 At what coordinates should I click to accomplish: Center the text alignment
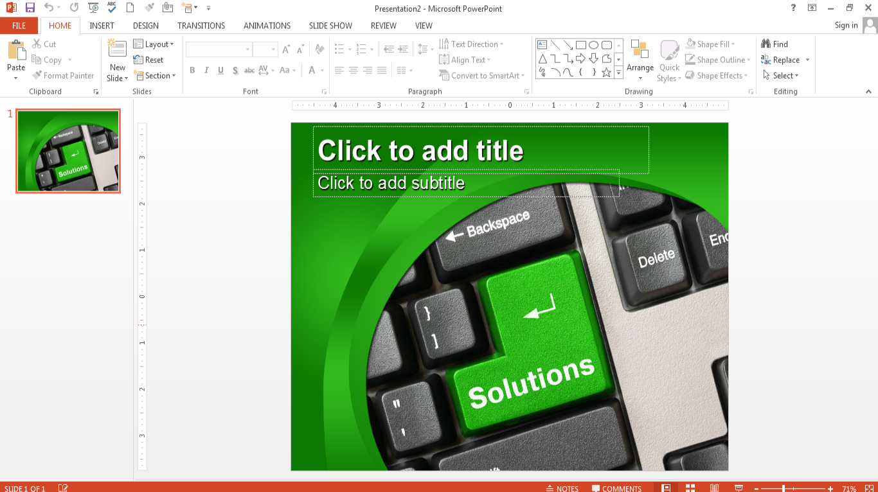pyautogui.click(x=354, y=71)
